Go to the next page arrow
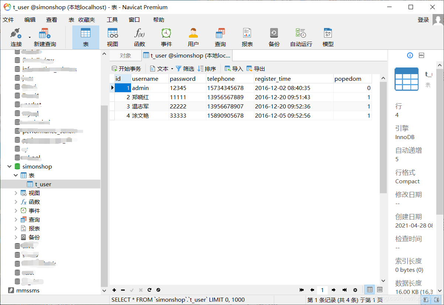 [x=334, y=290]
